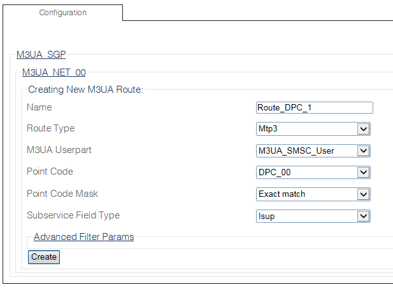This screenshot has height=294, width=393.
Task: Click the M3UA Userpart dropdown arrow icon
Action: tap(363, 150)
